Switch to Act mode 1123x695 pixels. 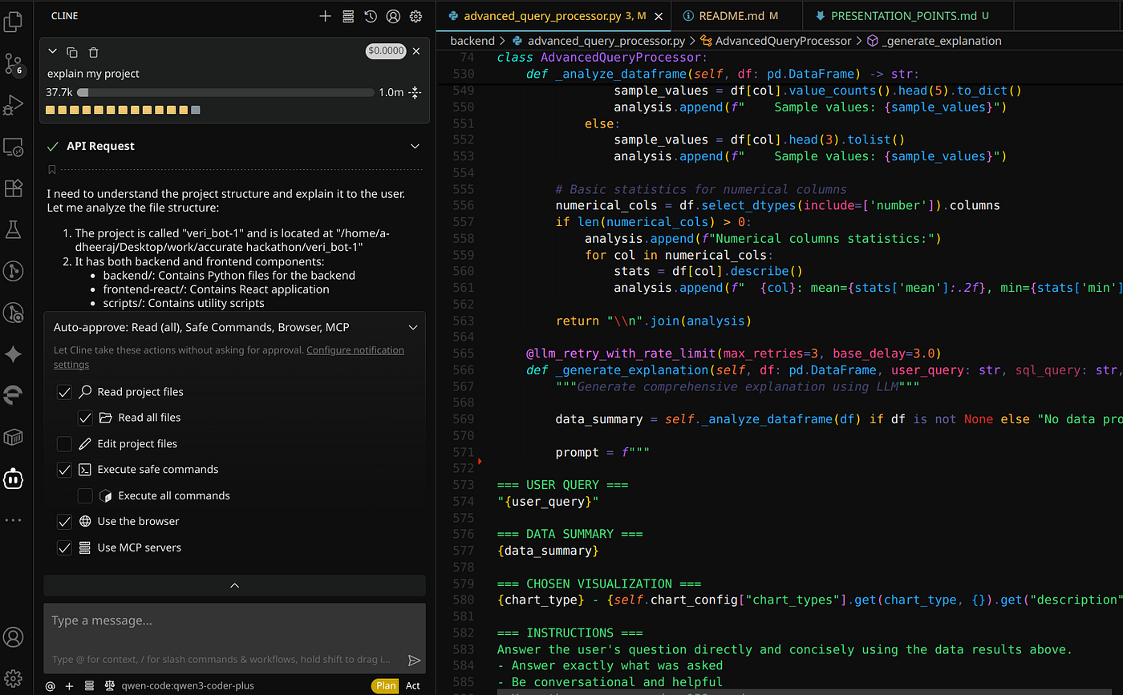point(412,685)
